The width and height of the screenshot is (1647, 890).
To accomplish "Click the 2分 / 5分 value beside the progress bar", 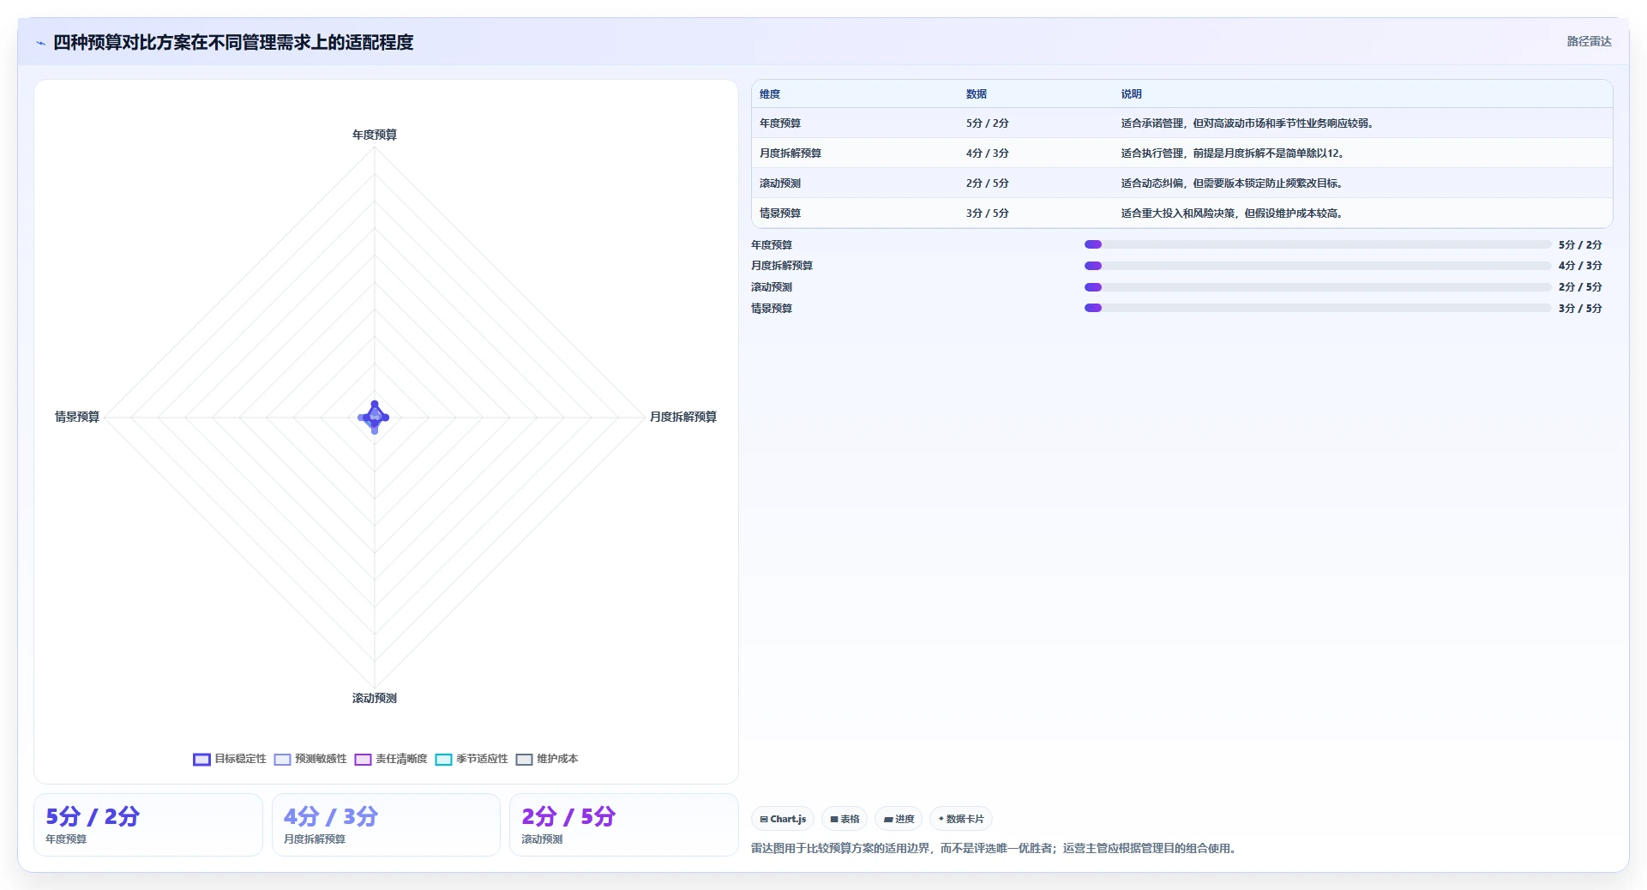I will (1580, 287).
